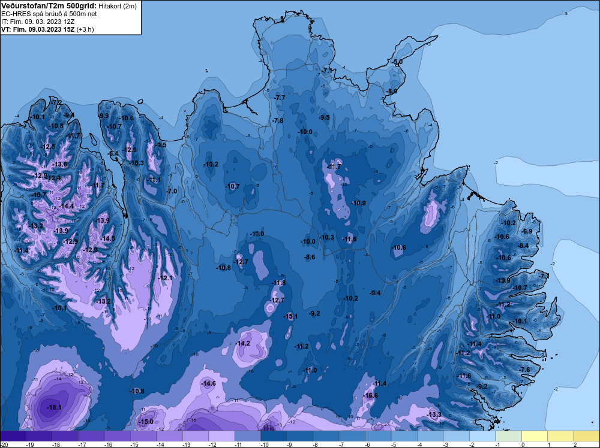The image size is (600, 448).
Task: Click the -15.1 temperature label
Action: click(290, 316)
